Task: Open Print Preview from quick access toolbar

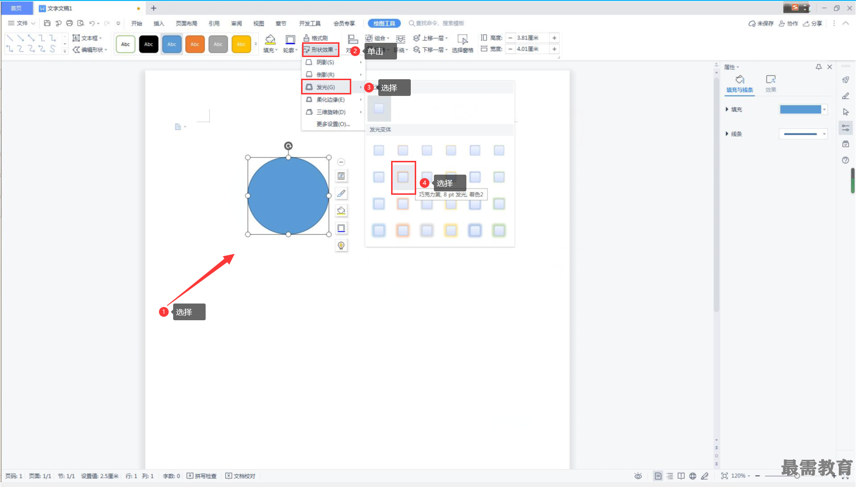Action: tap(81, 23)
